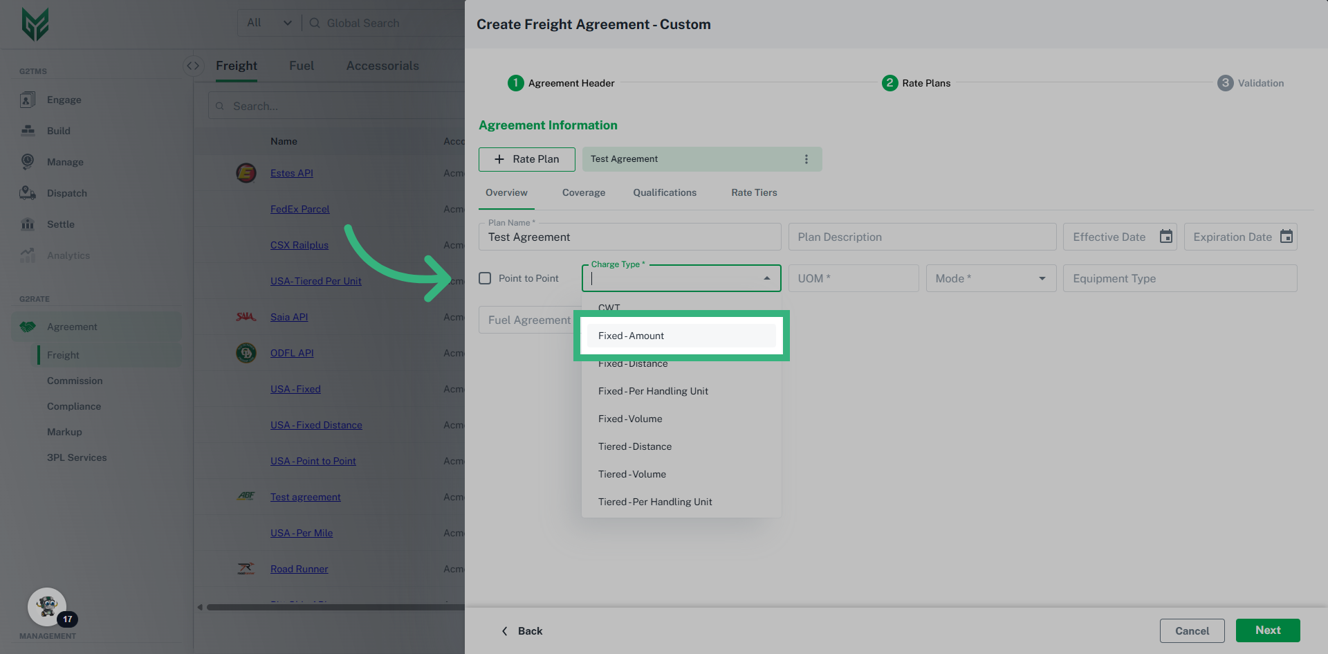Add a new Rate Plan
This screenshot has width=1328, height=654.
(526, 159)
